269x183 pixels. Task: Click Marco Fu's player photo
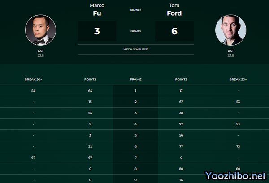click(41, 30)
